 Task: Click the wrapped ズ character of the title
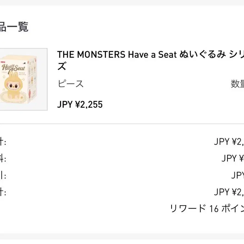62,66
